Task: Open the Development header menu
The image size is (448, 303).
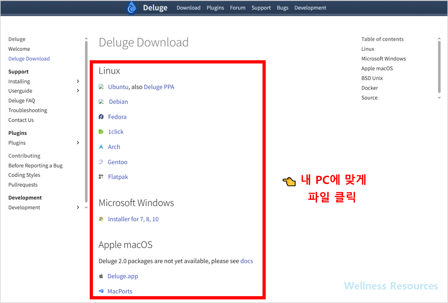Action: click(310, 8)
